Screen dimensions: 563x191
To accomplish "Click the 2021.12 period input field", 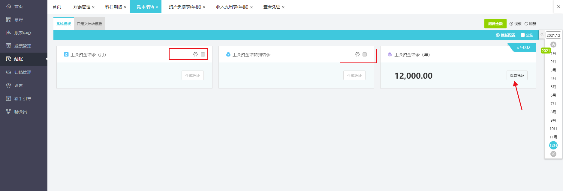I will coord(553,35).
